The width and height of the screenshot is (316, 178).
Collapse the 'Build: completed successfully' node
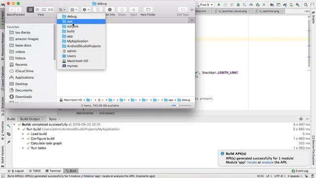(14, 125)
